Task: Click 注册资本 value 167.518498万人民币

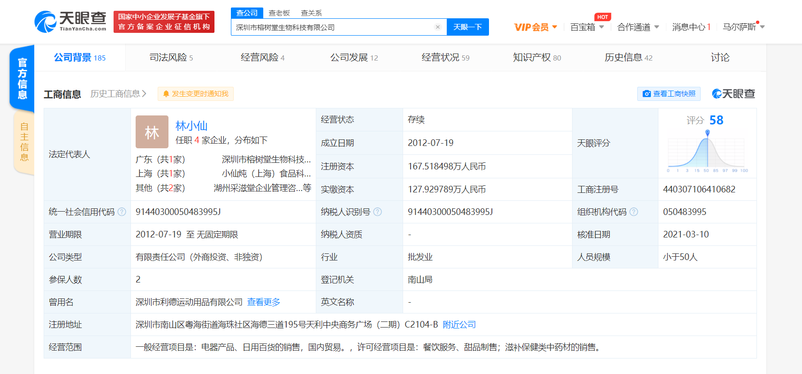Action: click(447, 166)
